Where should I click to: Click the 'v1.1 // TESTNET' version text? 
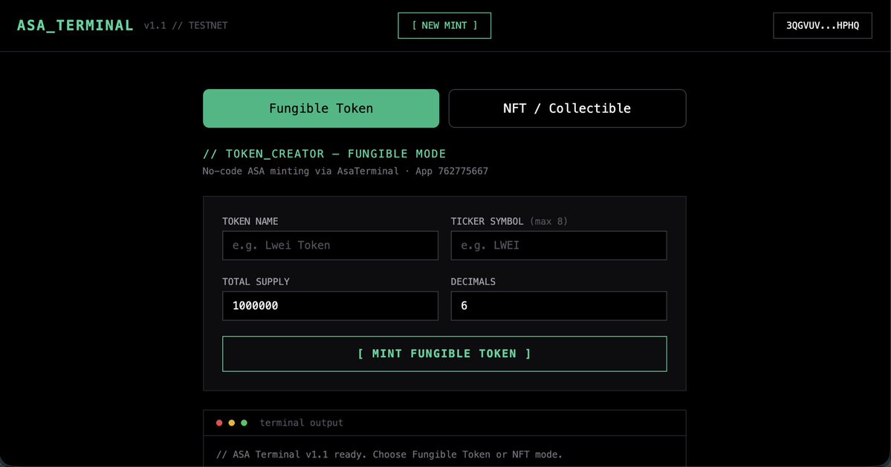pos(186,25)
